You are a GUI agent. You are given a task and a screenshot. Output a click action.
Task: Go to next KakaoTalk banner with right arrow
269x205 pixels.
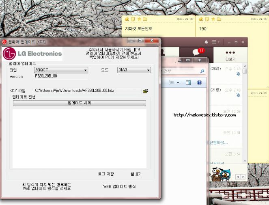click(243, 177)
